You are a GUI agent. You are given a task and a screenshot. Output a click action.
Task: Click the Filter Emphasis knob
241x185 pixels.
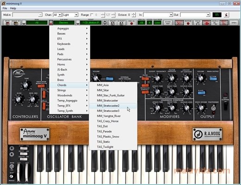click(x=171, y=78)
